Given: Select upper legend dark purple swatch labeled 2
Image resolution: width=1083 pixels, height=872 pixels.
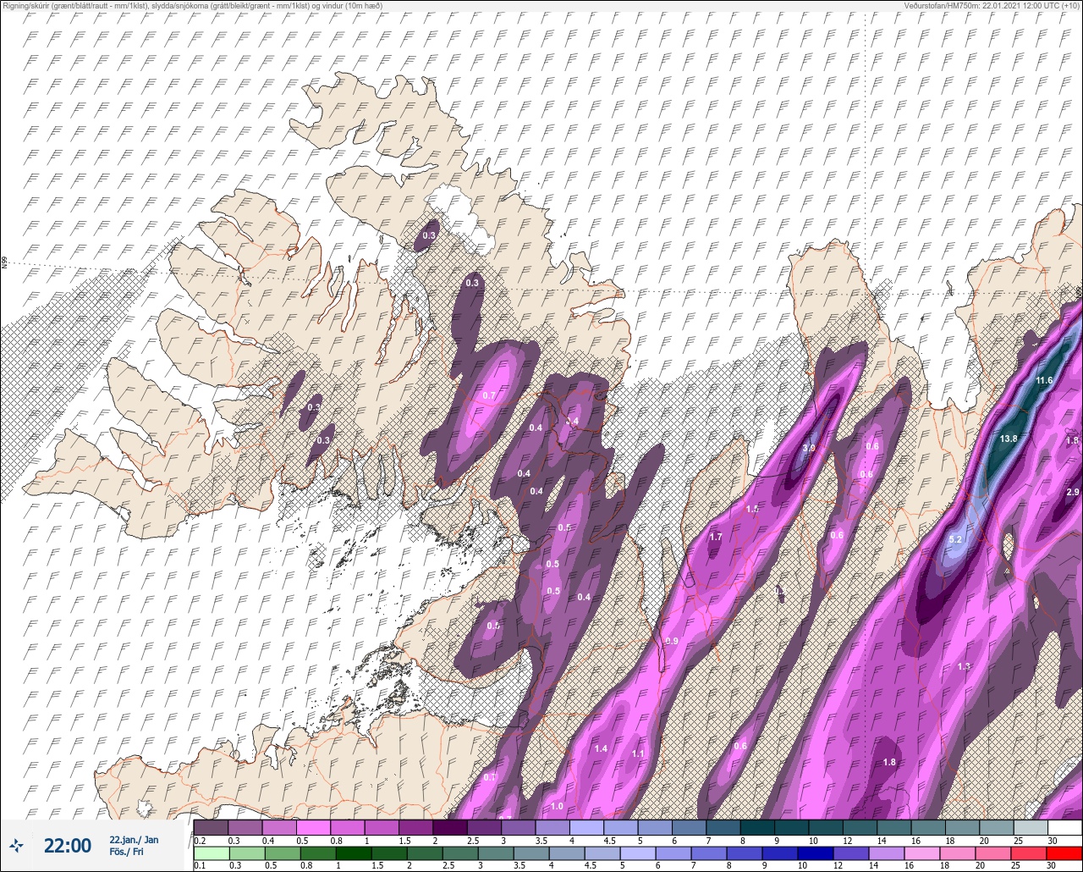Looking at the screenshot, I should (449, 827).
